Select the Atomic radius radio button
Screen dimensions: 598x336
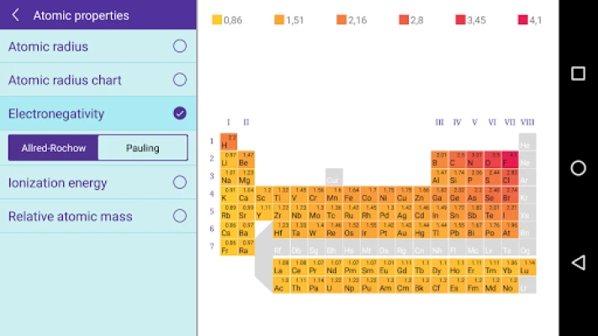coord(179,46)
